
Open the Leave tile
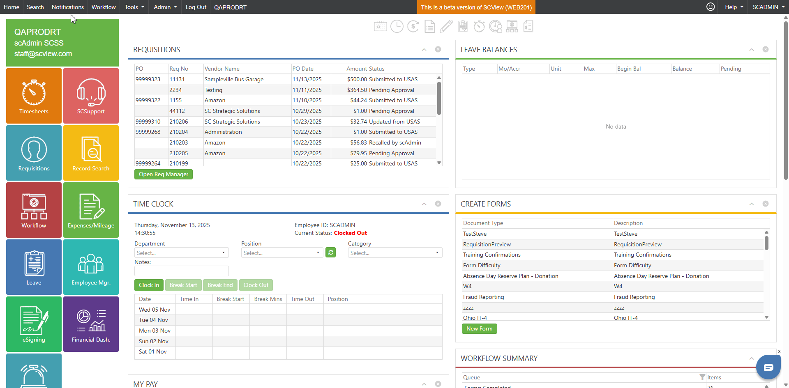coord(34,267)
